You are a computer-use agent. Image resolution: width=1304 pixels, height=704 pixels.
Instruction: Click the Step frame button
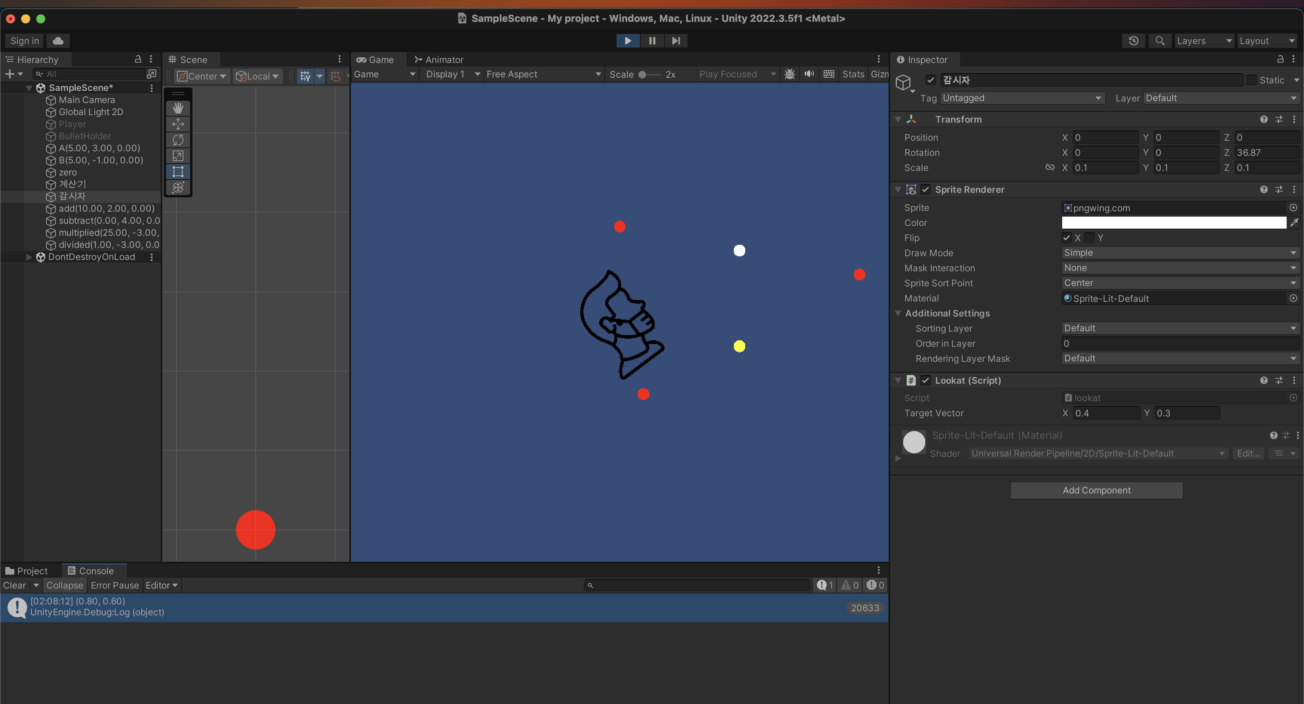click(x=675, y=40)
